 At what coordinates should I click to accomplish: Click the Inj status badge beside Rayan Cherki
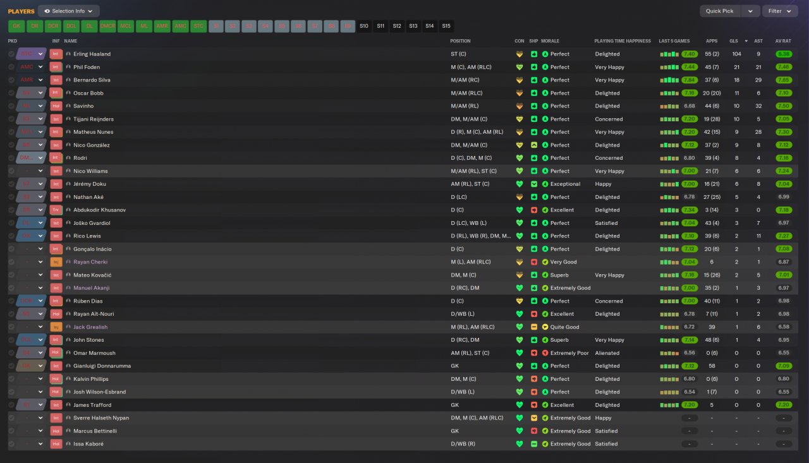[x=56, y=262]
